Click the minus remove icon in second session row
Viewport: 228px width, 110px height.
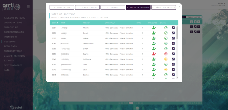click(199, 32)
